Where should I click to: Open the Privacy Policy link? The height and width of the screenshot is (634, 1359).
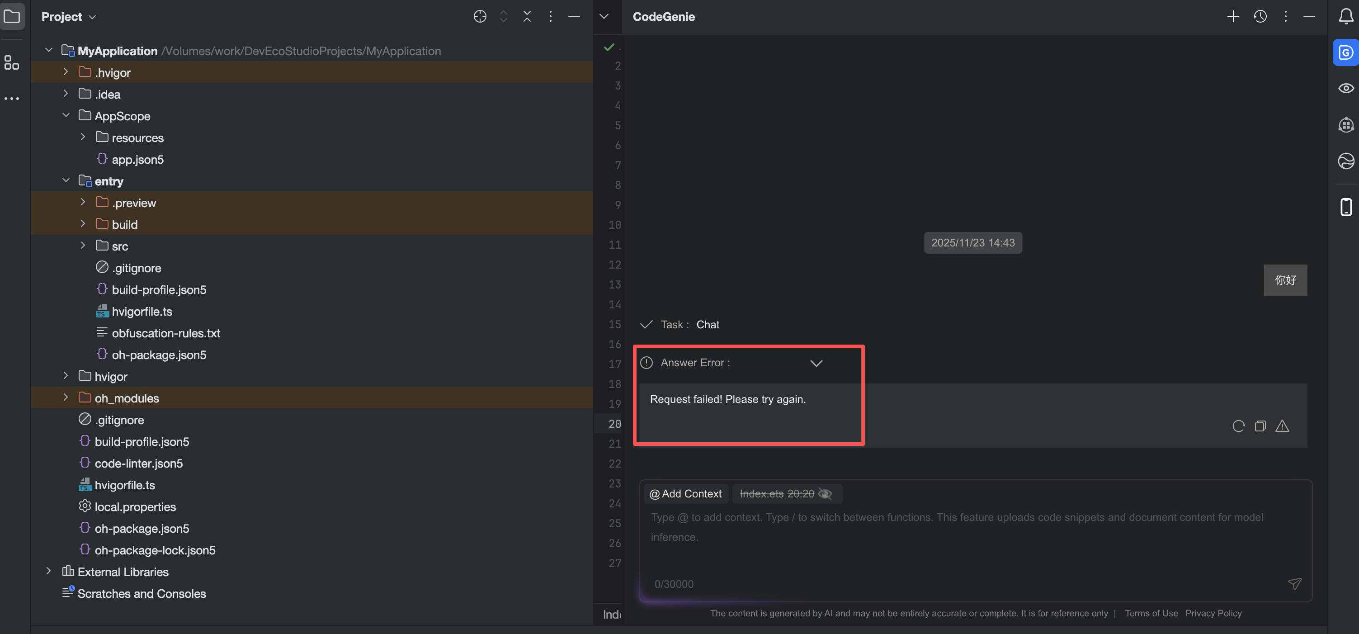[1213, 613]
